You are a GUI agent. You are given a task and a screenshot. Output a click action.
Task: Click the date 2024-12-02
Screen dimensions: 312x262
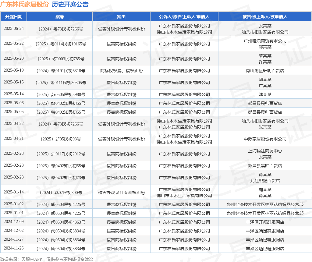click(x=14, y=230)
